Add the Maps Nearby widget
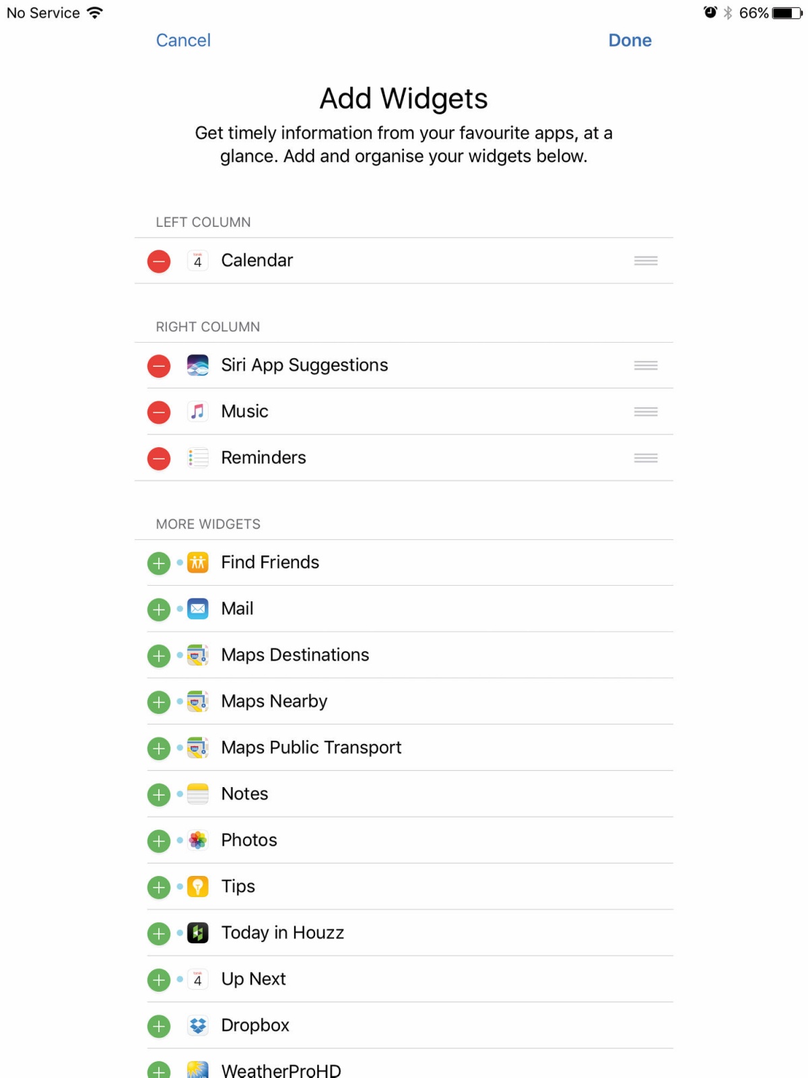The image size is (808, 1078). pyautogui.click(x=159, y=702)
